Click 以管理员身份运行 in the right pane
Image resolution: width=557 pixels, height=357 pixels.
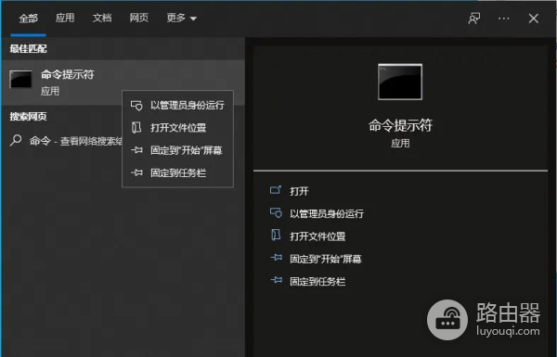click(327, 213)
